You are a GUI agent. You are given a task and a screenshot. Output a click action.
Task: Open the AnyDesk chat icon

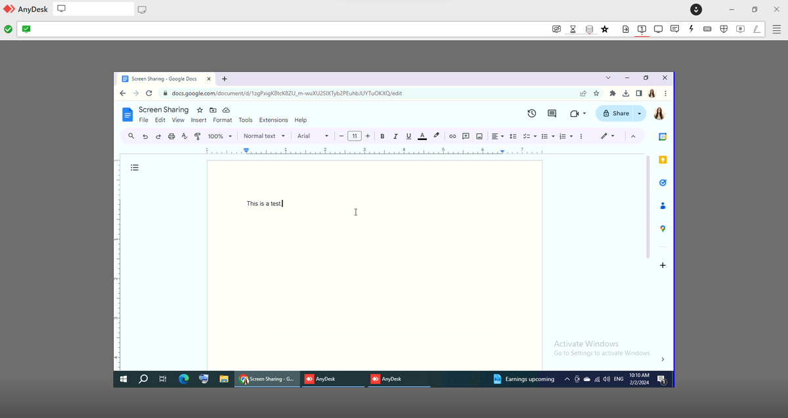click(674, 29)
